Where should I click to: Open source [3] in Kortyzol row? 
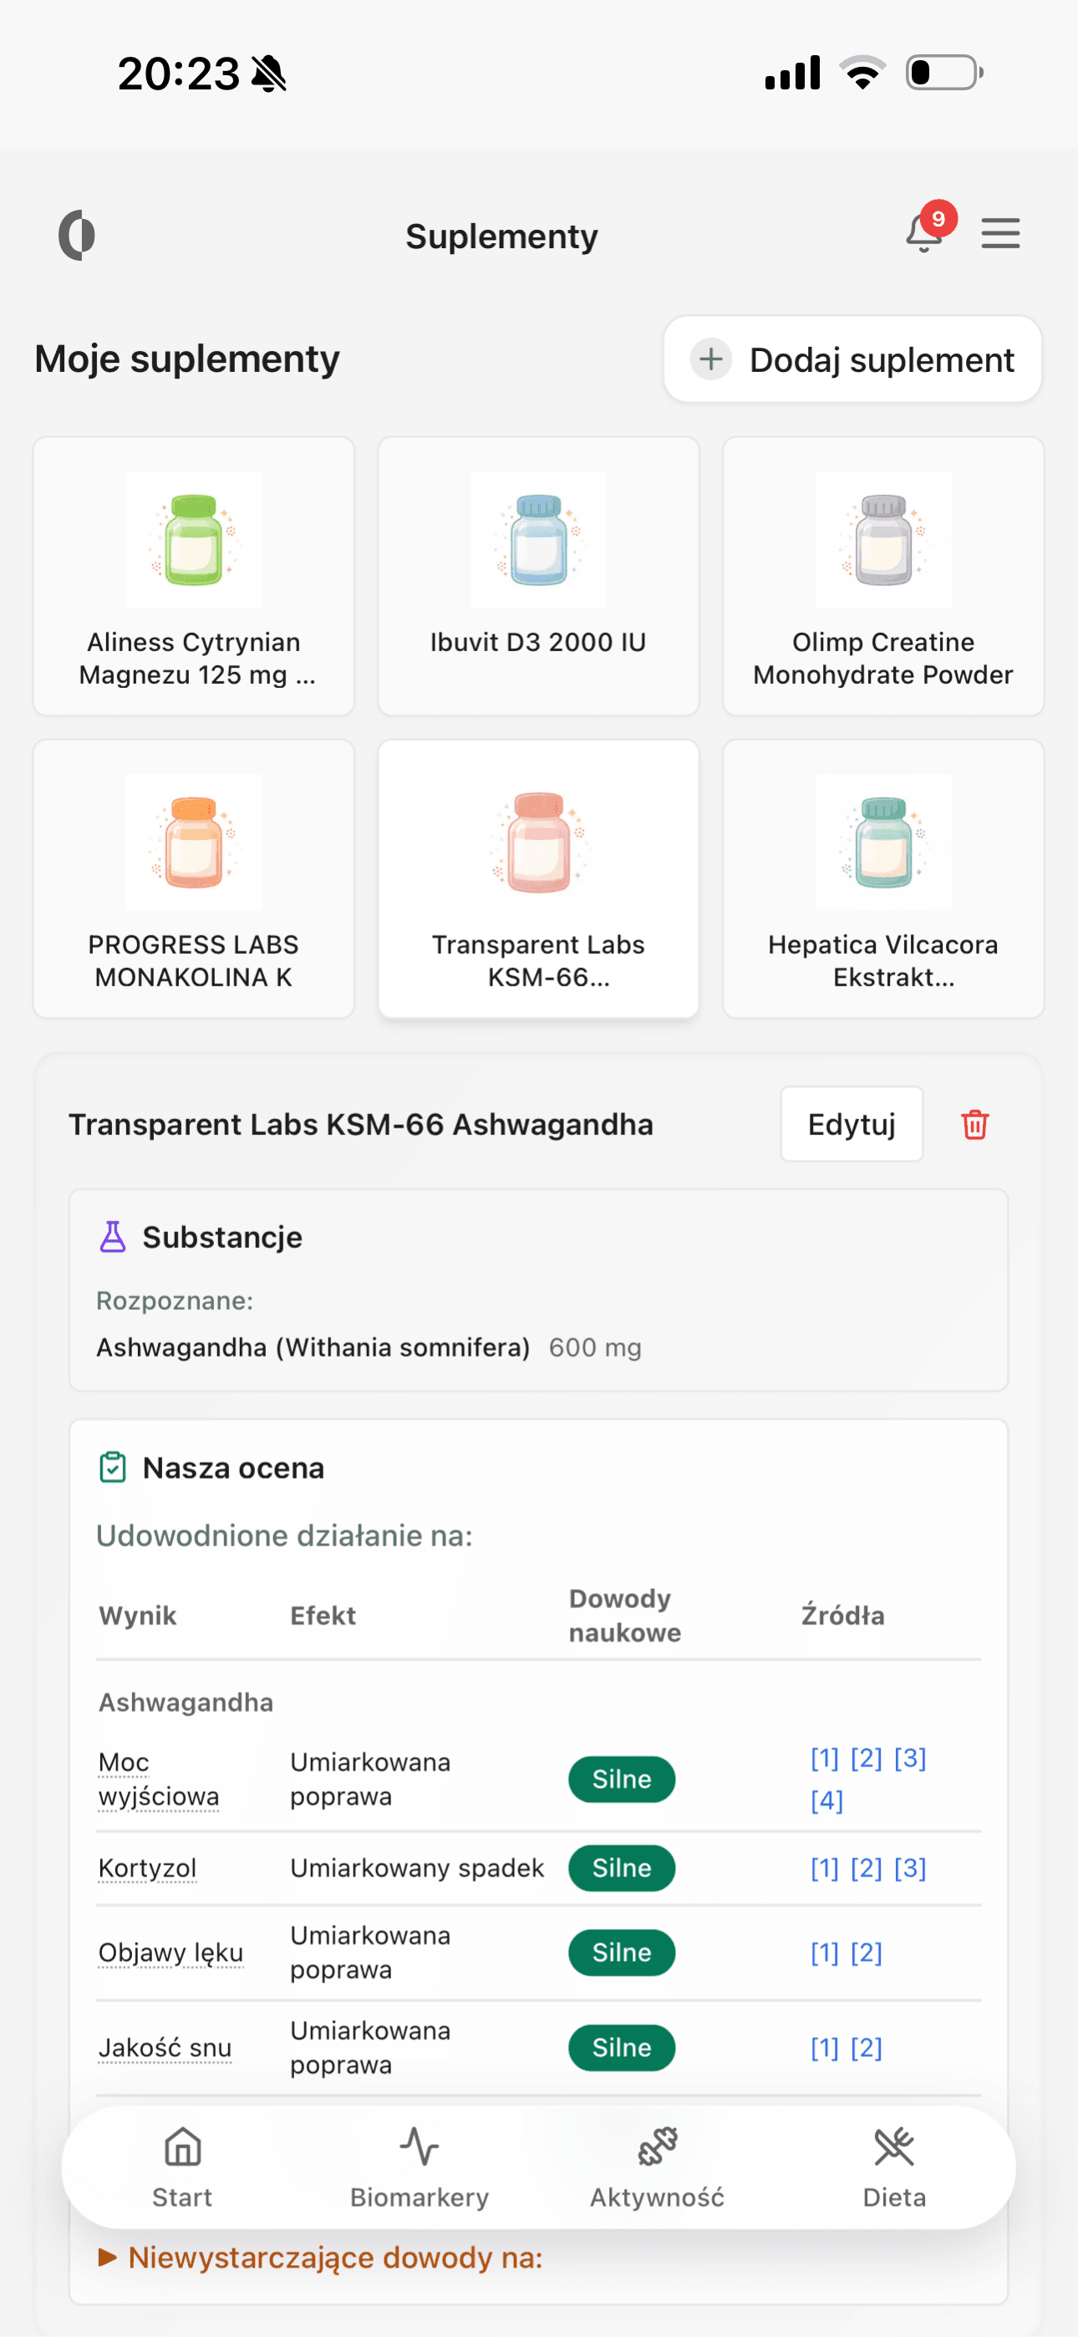click(909, 1868)
